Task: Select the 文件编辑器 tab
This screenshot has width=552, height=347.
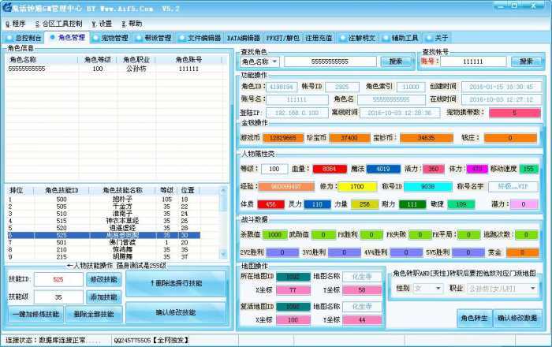Action: point(200,37)
